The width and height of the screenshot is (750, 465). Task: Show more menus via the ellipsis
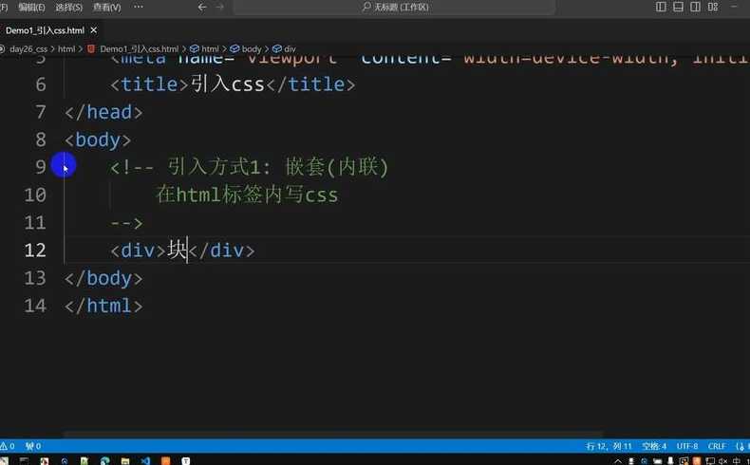(x=139, y=7)
